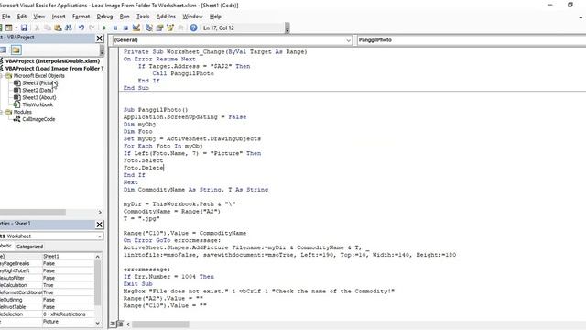Click the greyed-out Toolbox toolbar icon
The width and height of the screenshot is (586, 330).
[x=180, y=27]
